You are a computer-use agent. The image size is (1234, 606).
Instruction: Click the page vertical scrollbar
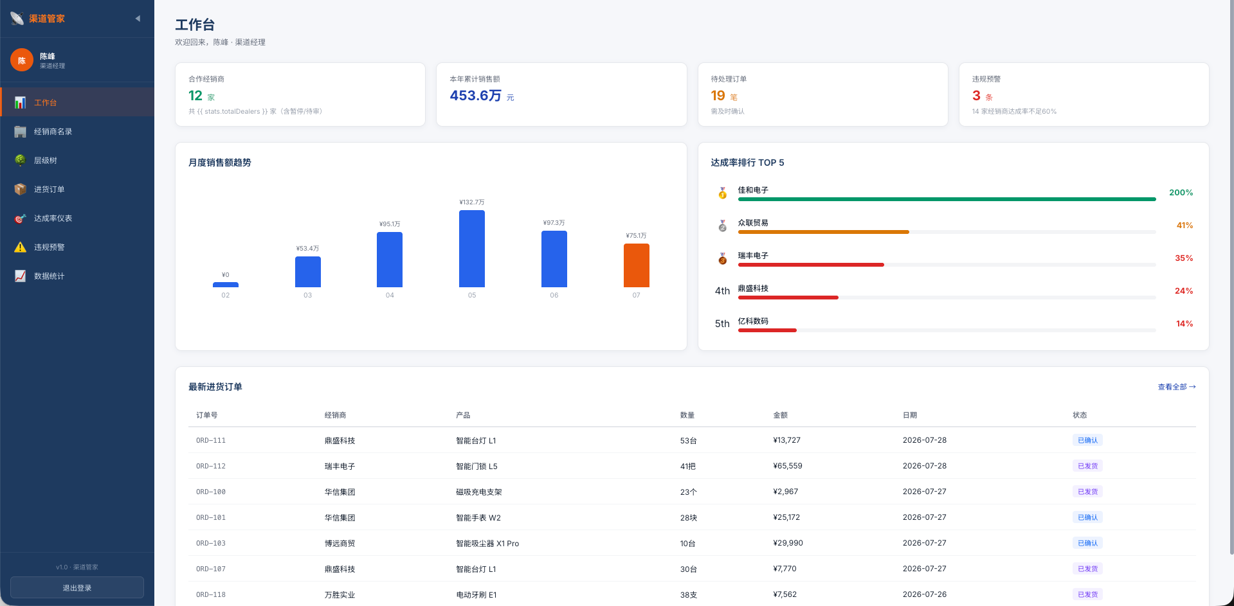[1231, 276]
